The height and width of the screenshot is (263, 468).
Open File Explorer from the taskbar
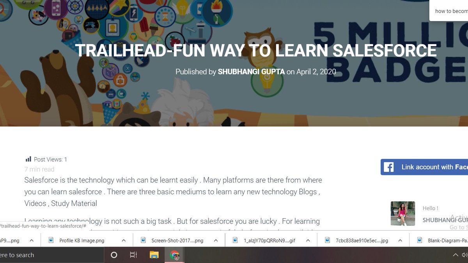154,255
